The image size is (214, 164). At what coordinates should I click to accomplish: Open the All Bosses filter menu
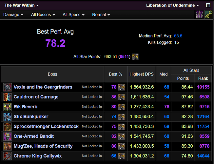[43, 15]
